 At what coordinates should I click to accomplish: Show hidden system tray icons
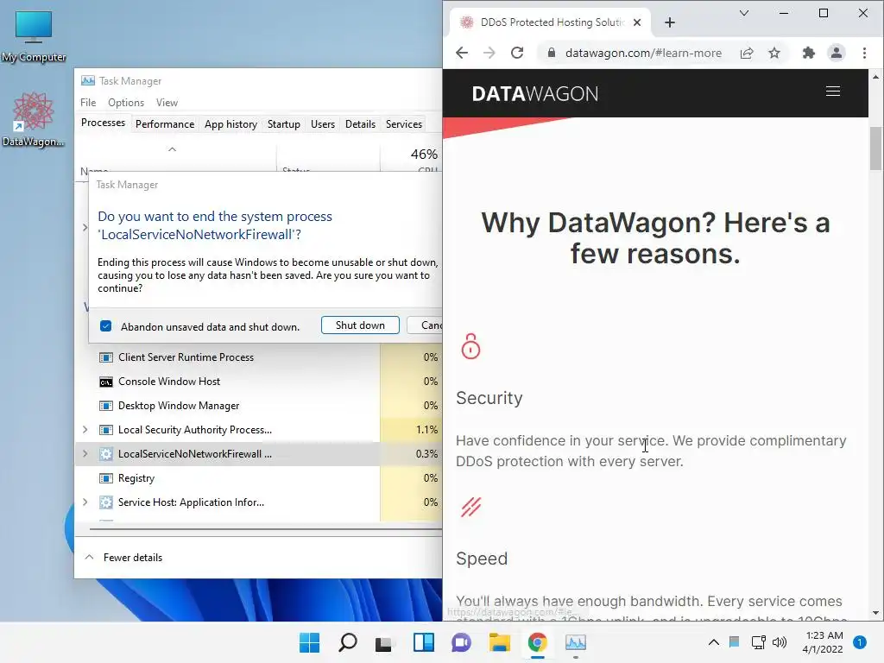(x=713, y=642)
